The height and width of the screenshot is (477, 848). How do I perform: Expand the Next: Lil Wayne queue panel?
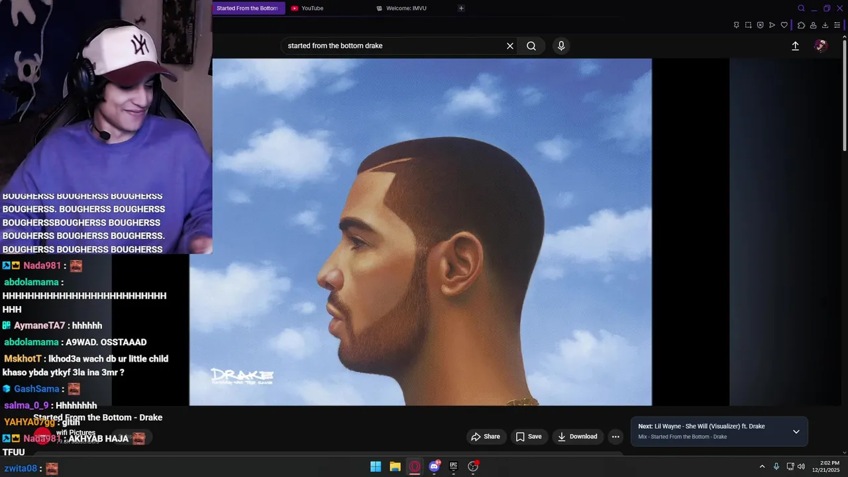point(796,431)
